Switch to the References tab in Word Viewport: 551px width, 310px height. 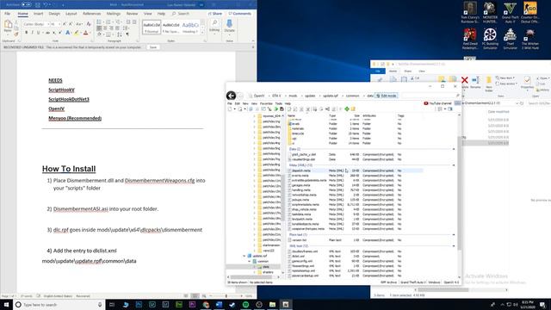pyautogui.click(x=92, y=14)
